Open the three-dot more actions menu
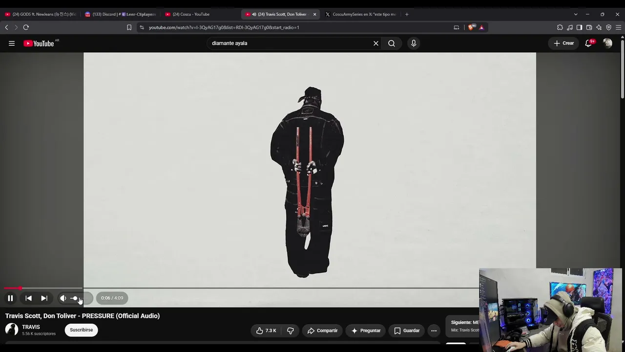Image resolution: width=625 pixels, height=352 pixels. coord(434,331)
